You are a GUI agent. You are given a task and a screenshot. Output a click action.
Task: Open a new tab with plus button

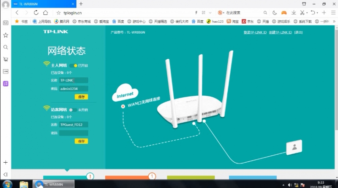click(81, 4)
